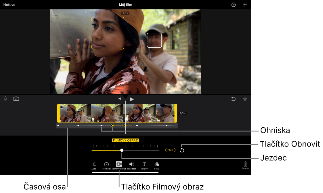
Task: Open the Hlasitost volume tool
Action: click(131, 166)
